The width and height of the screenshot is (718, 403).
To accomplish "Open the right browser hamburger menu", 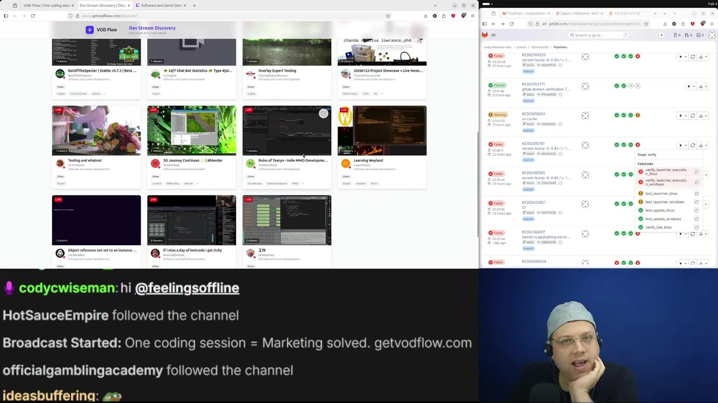I will [x=712, y=24].
